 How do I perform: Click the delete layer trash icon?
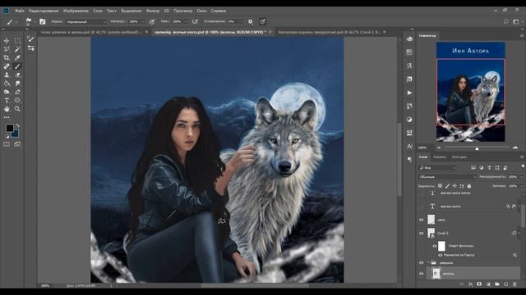514,284
